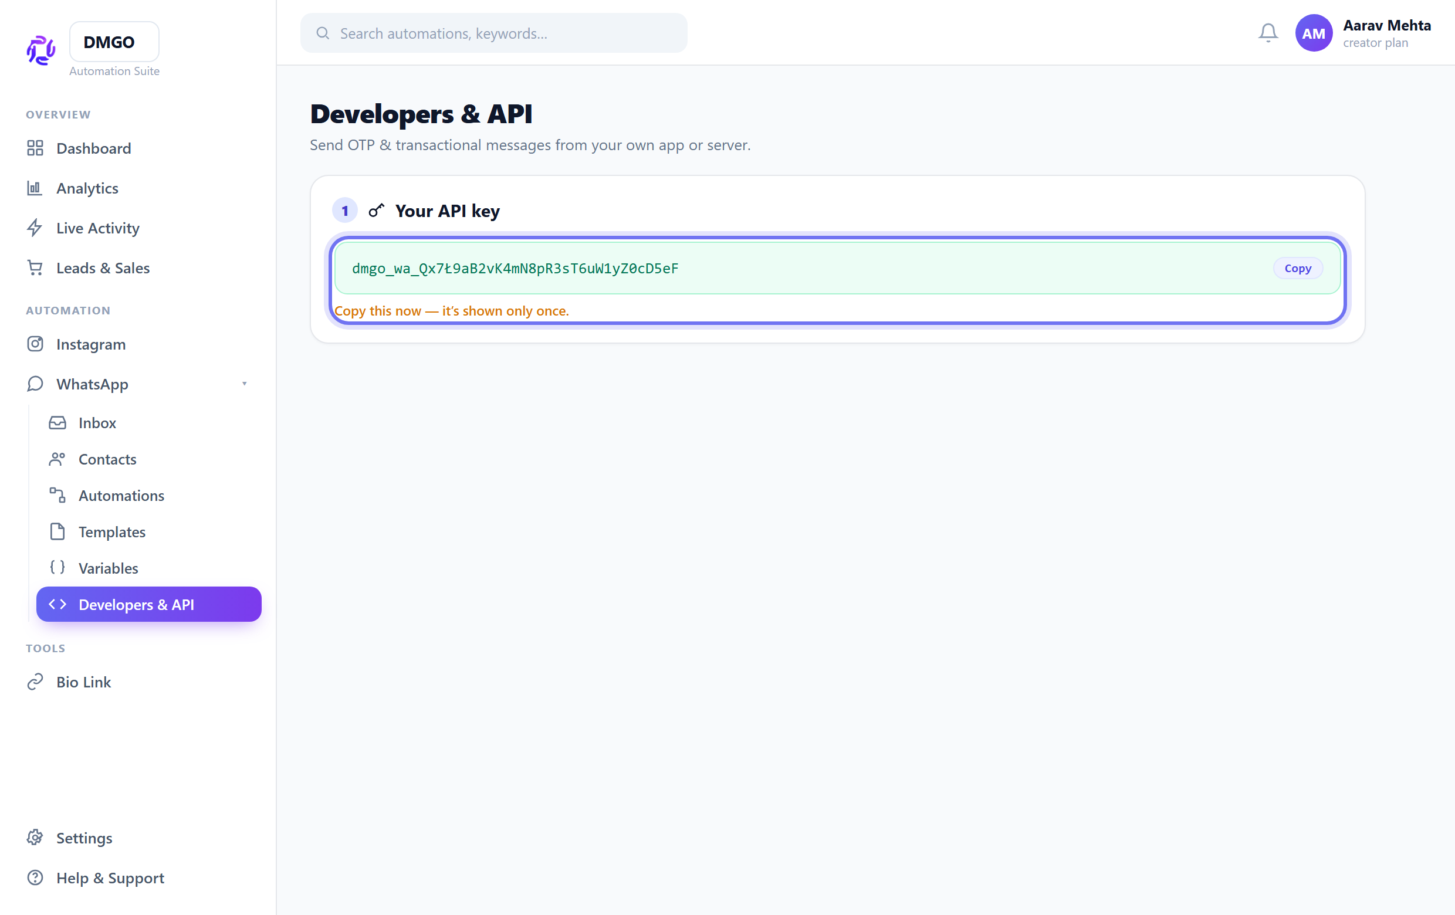Click the 'Automation Suite' subtitle

coord(114,70)
